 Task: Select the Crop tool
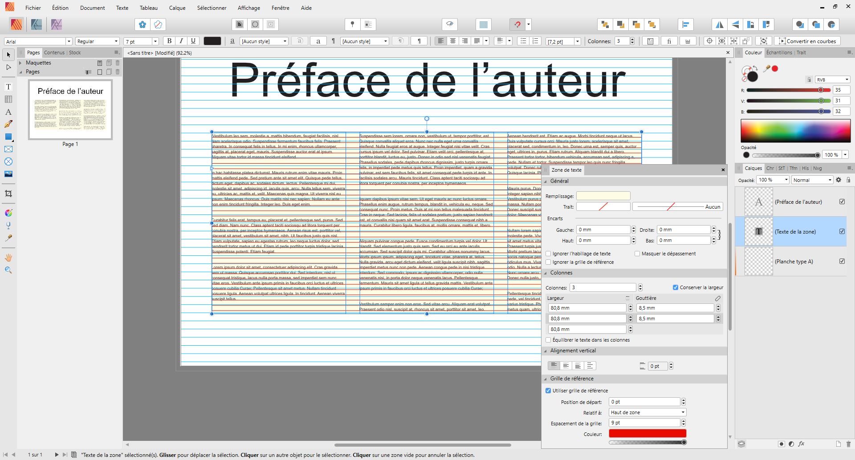click(8, 194)
